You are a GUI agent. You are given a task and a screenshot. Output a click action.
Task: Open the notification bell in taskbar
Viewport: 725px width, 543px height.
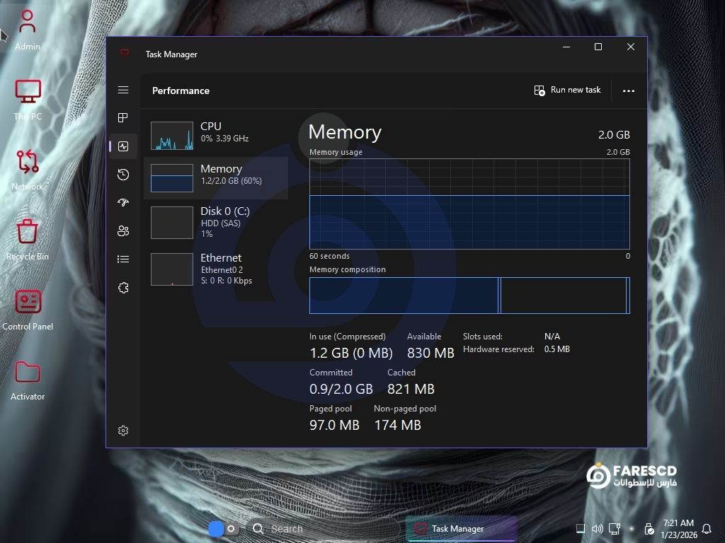pos(706,529)
